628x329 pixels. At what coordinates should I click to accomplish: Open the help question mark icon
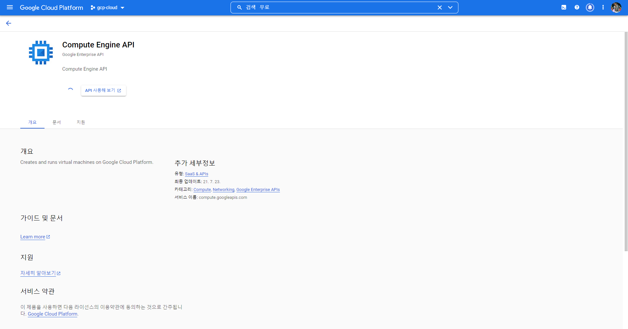coord(577,7)
